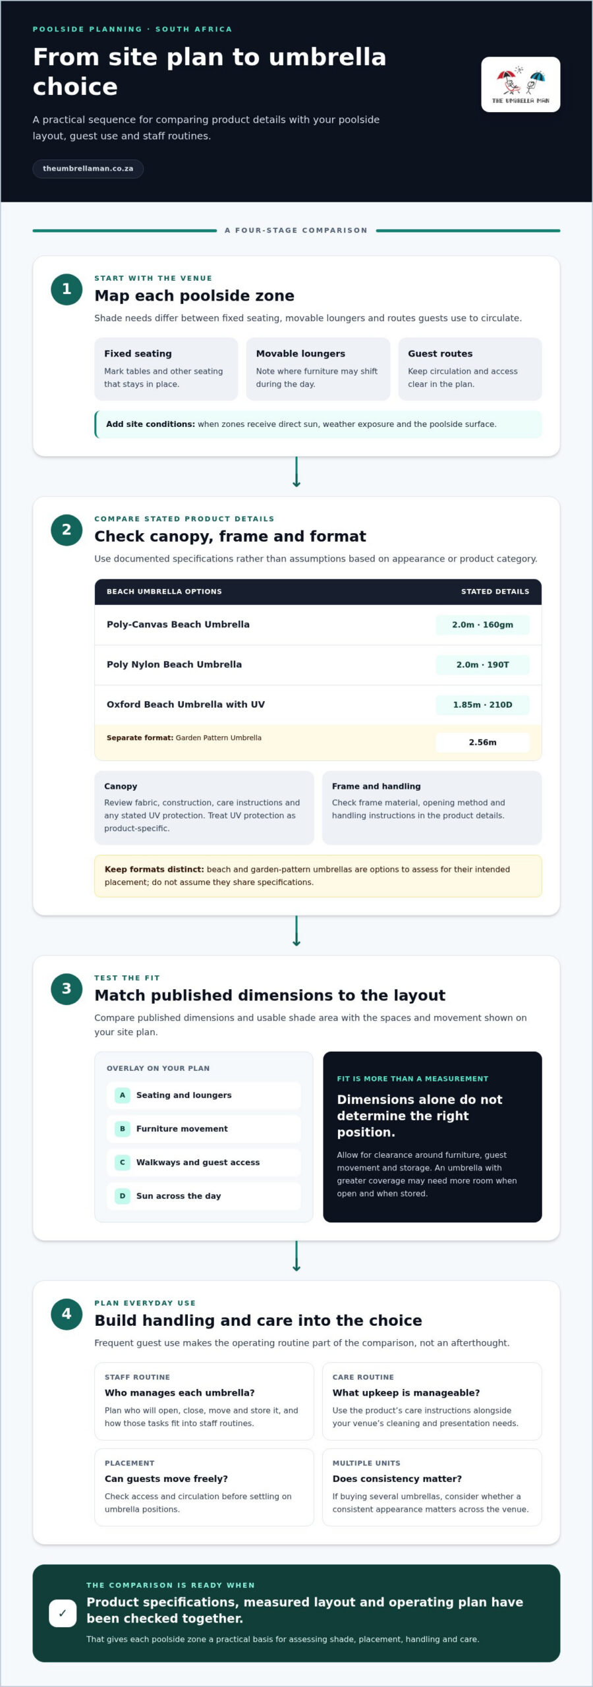Viewport: 593px width, 1687px height.
Task: Open the Movable loungers card
Action: [x=318, y=369]
